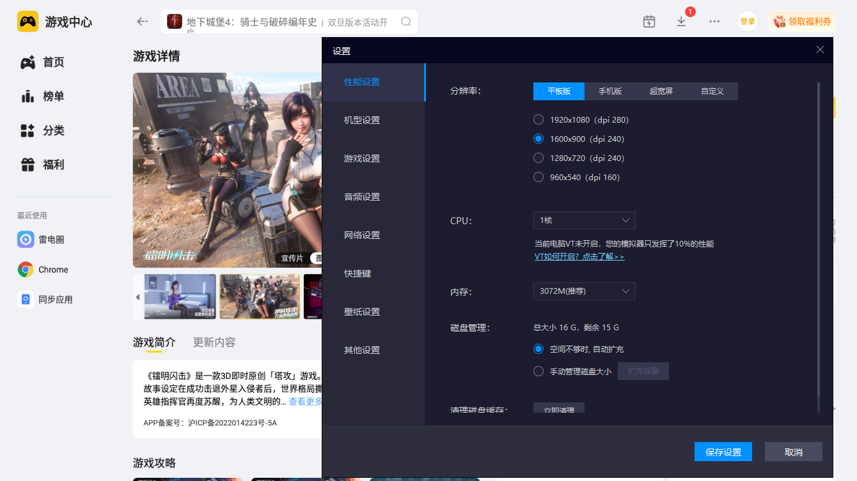Open the calendar check-in icon
The height and width of the screenshot is (481, 857).
[x=649, y=22]
